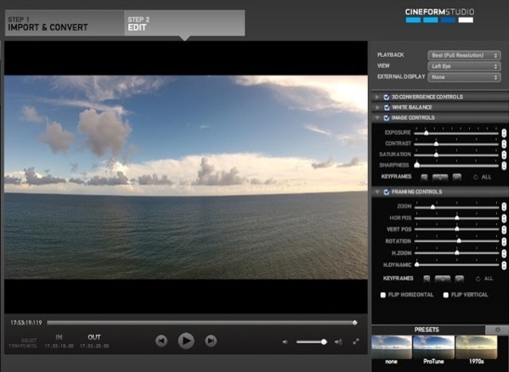
Task: Reset ALL Image Controls keyframes
Action: [x=482, y=177]
